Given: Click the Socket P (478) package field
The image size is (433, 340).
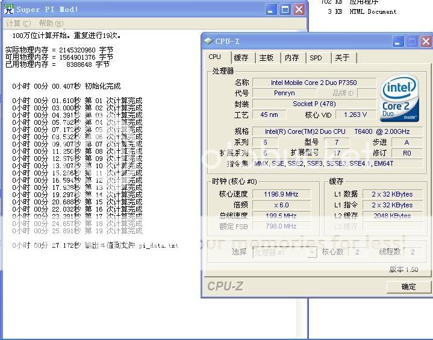Looking at the screenshot, I should (314, 104).
